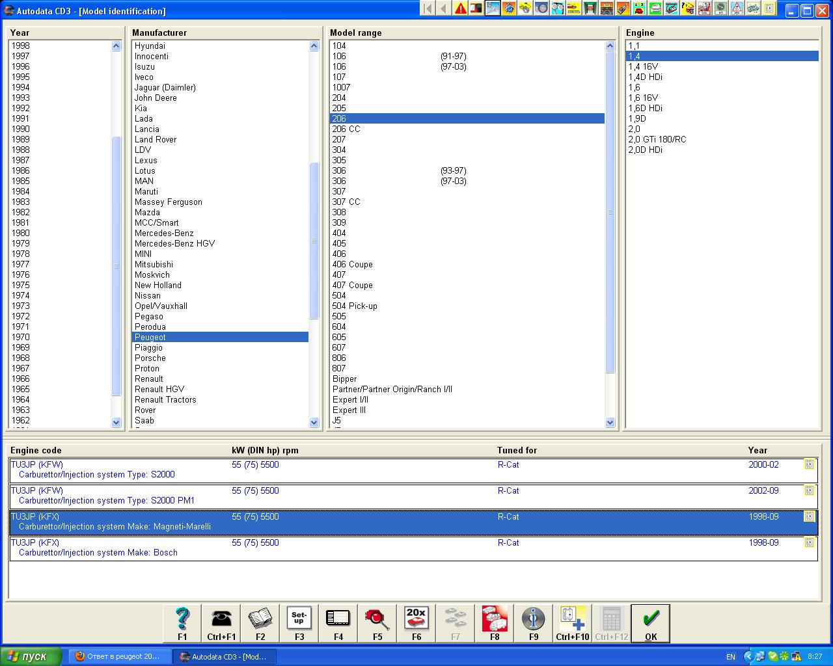Viewport: 833px width, 666px height.
Task: Select Saab manufacturer
Action: 220,420
